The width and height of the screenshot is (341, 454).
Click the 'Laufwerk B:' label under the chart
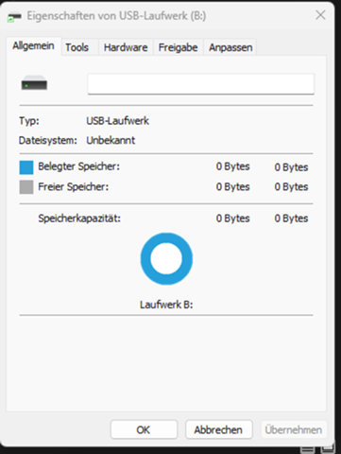[166, 305]
